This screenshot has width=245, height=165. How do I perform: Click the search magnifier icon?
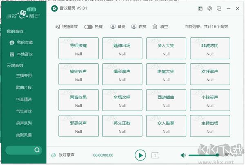pos(37,150)
